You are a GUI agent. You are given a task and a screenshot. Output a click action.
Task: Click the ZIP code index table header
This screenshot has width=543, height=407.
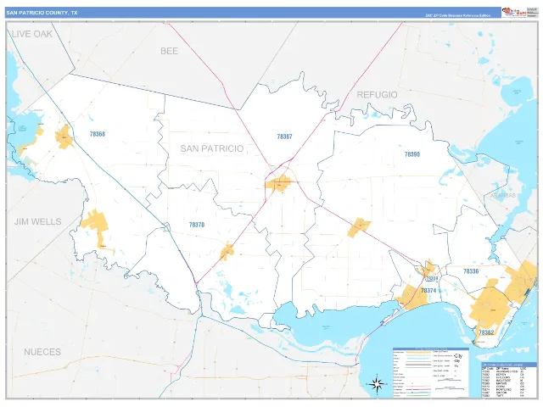click(509, 365)
